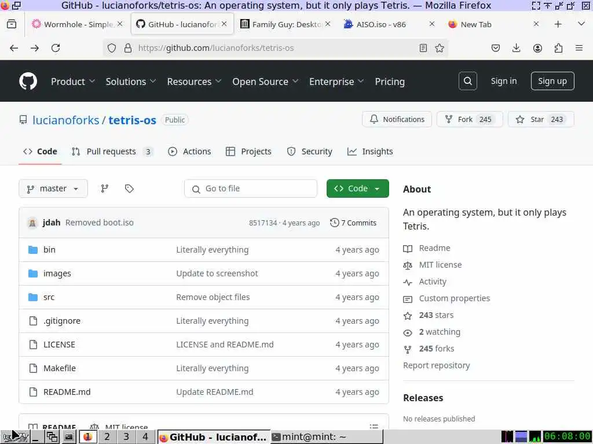The image size is (593, 444).
Task: Expand the Enterprise menu
Action: [336, 82]
